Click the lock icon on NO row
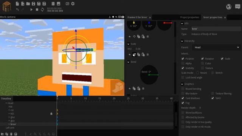The height and width of the screenshot is (136, 242). (51, 114)
